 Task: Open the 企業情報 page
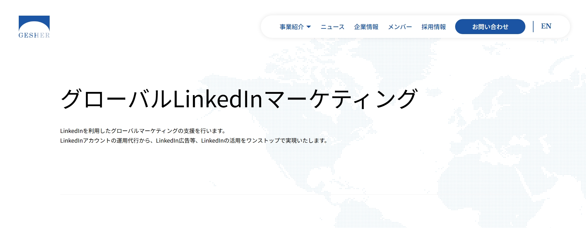(x=366, y=27)
